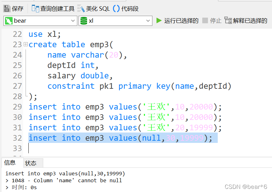Click the '时间: 0s' output line
The width and height of the screenshot is (272, 192).
pyautogui.click(x=21, y=188)
